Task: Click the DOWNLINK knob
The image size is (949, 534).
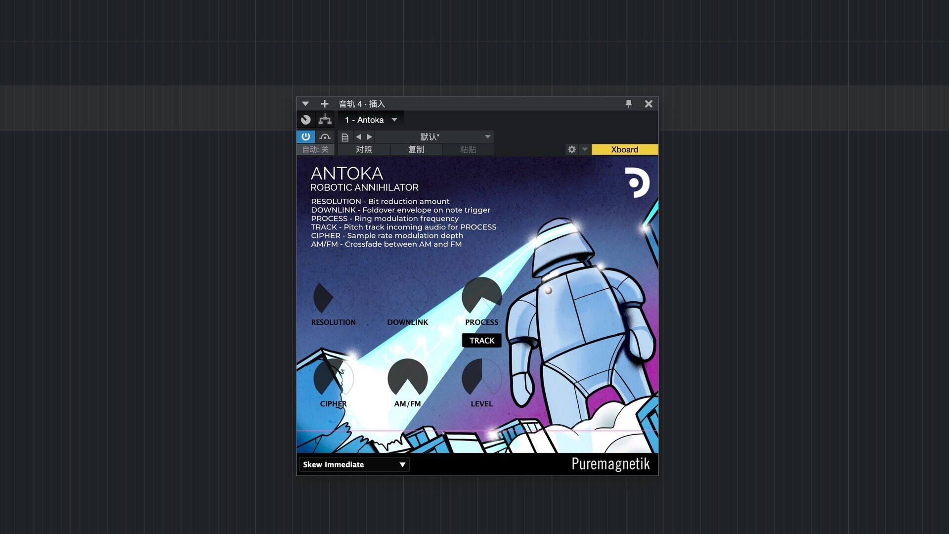Action: point(408,297)
